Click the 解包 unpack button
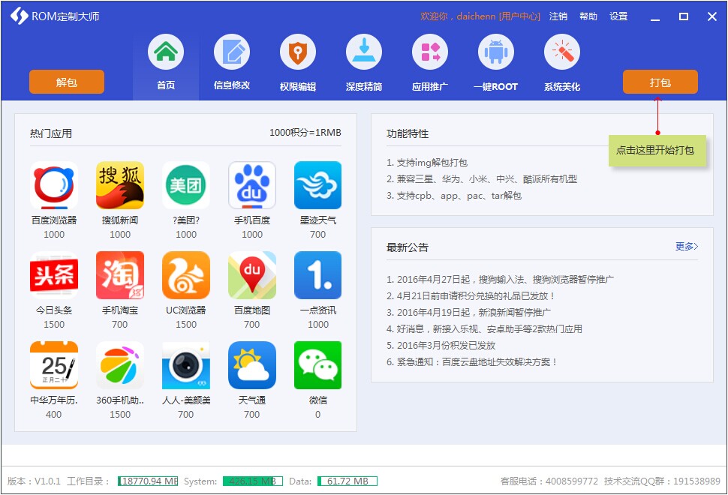This screenshot has height=495, width=728. (x=66, y=82)
